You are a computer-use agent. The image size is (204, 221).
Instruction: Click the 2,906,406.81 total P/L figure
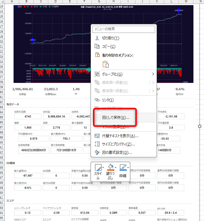pyautogui.click(x=23, y=89)
